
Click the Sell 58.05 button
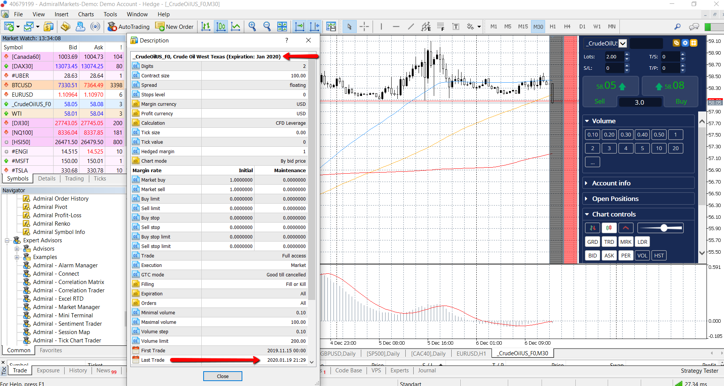[611, 91]
